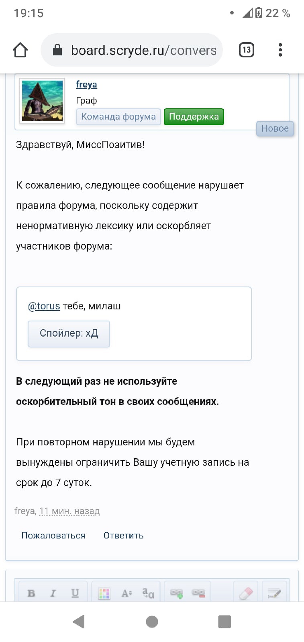Click the eraser remove-formatting icon
This screenshot has height=642, width=304.
246,593
